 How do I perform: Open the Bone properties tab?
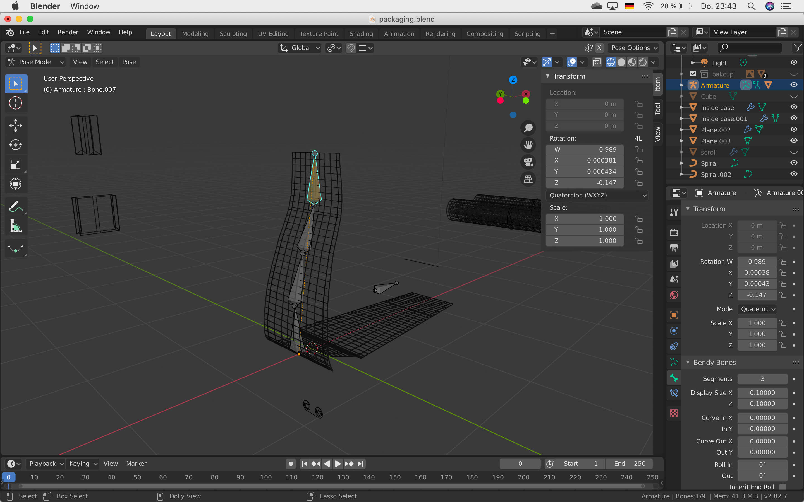click(x=674, y=378)
